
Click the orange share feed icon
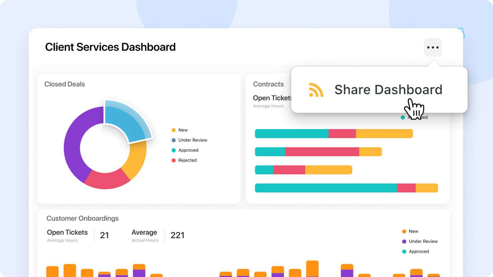click(x=316, y=90)
